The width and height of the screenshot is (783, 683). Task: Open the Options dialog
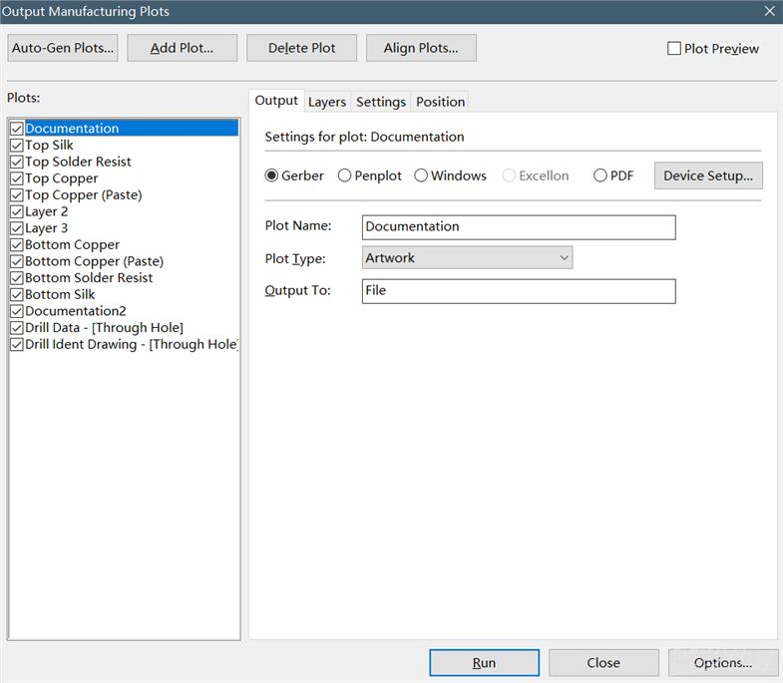pos(722,663)
